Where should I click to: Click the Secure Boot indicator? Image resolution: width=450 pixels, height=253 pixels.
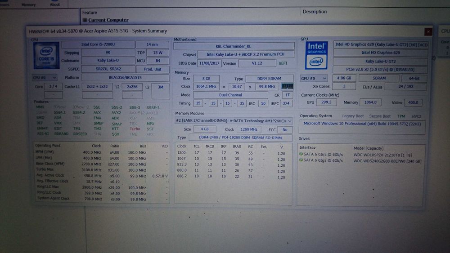[380, 116]
